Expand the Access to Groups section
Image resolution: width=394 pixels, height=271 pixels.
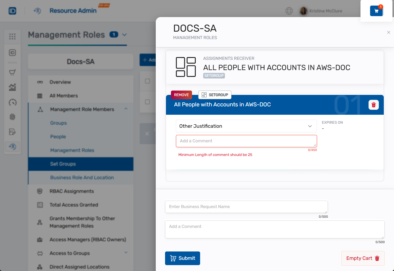click(x=126, y=253)
